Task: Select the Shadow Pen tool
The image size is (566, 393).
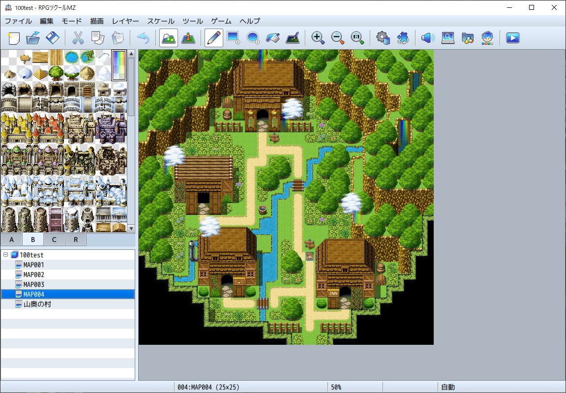Action: [293, 38]
